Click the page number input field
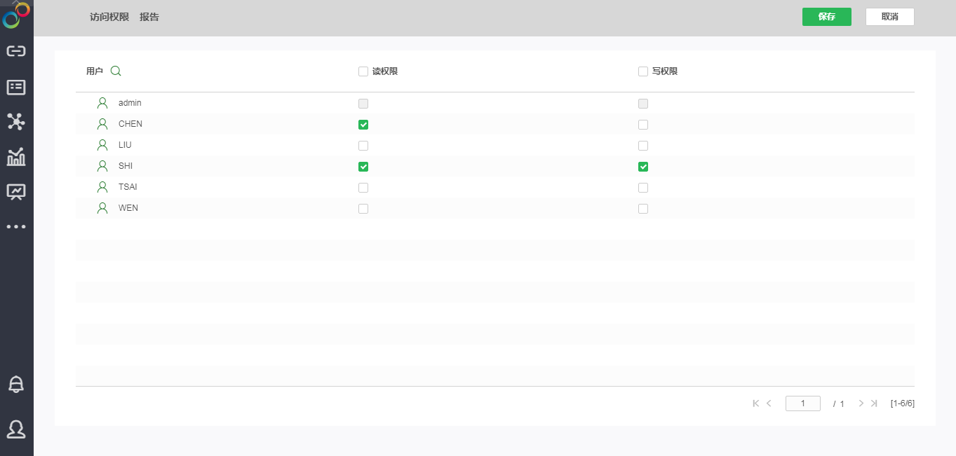The height and width of the screenshot is (456, 956). pos(802,403)
